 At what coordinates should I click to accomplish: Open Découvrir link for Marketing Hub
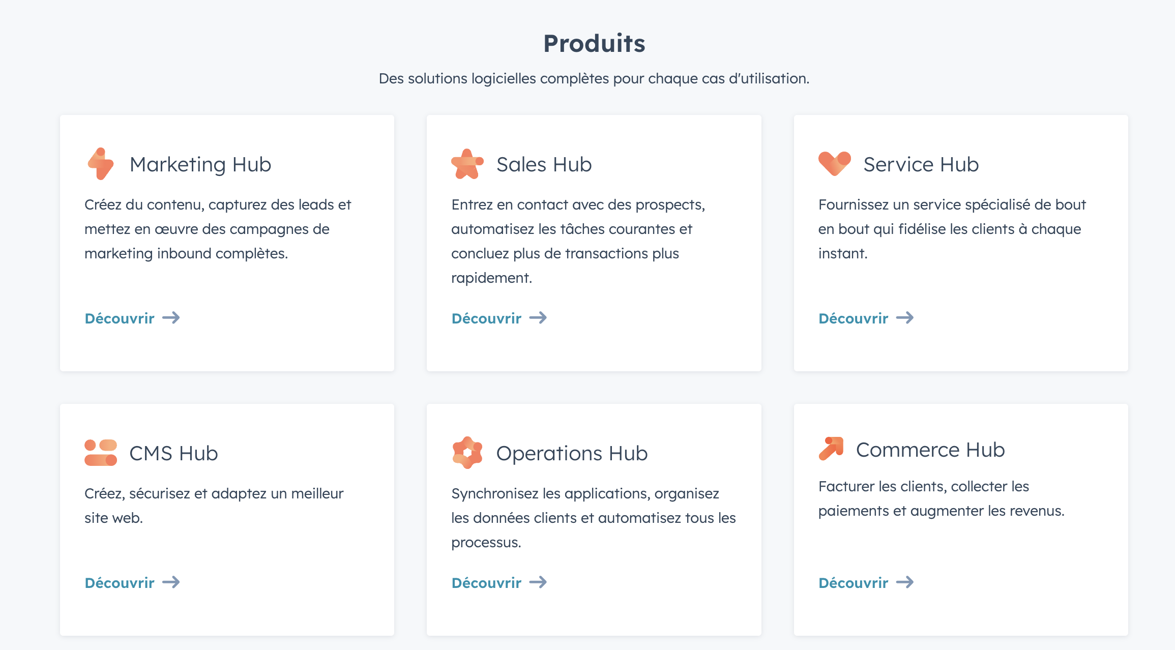click(119, 318)
